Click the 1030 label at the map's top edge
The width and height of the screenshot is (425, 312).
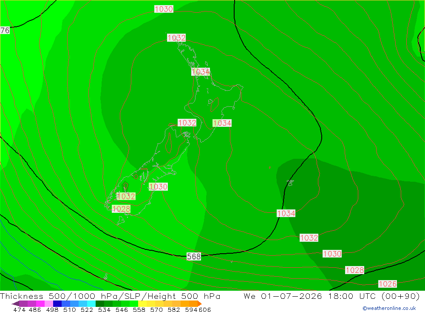pos(164,9)
